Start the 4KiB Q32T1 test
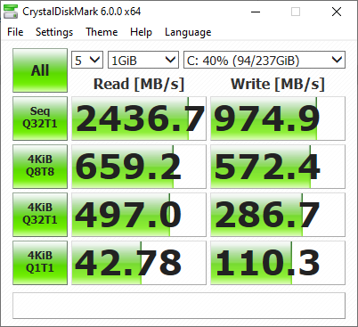This screenshot has width=358, height=327. (x=40, y=215)
